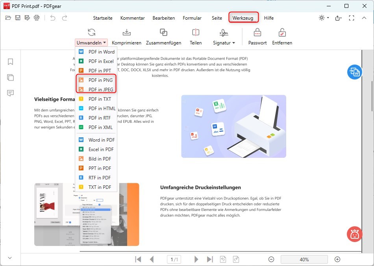This screenshot has width=374, height=266.
Task: Expand the Signatur dropdown
Action: [224, 42]
